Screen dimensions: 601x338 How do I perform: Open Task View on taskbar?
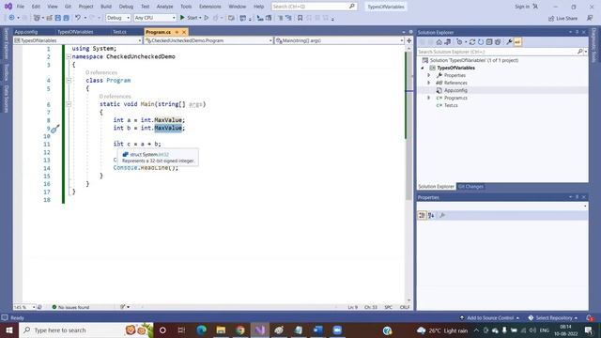pos(181,330)
